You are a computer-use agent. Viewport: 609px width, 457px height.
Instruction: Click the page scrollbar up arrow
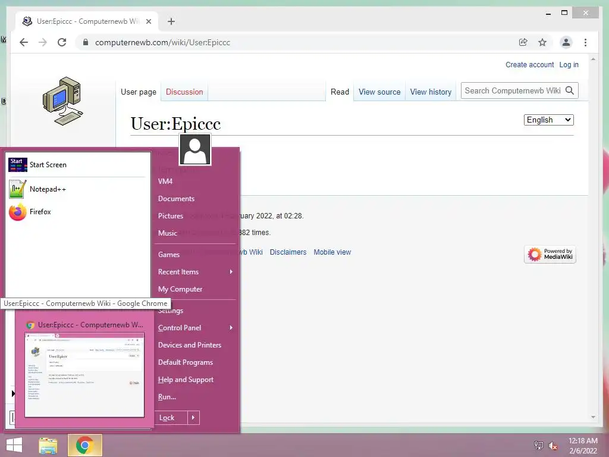593,59
